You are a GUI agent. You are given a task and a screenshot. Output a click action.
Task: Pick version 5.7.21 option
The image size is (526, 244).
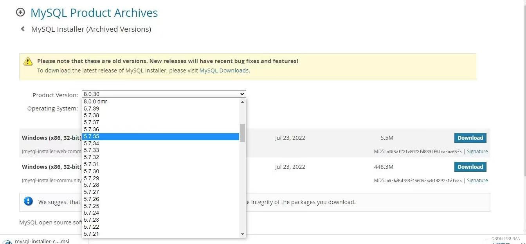click(x=160, y=234)
